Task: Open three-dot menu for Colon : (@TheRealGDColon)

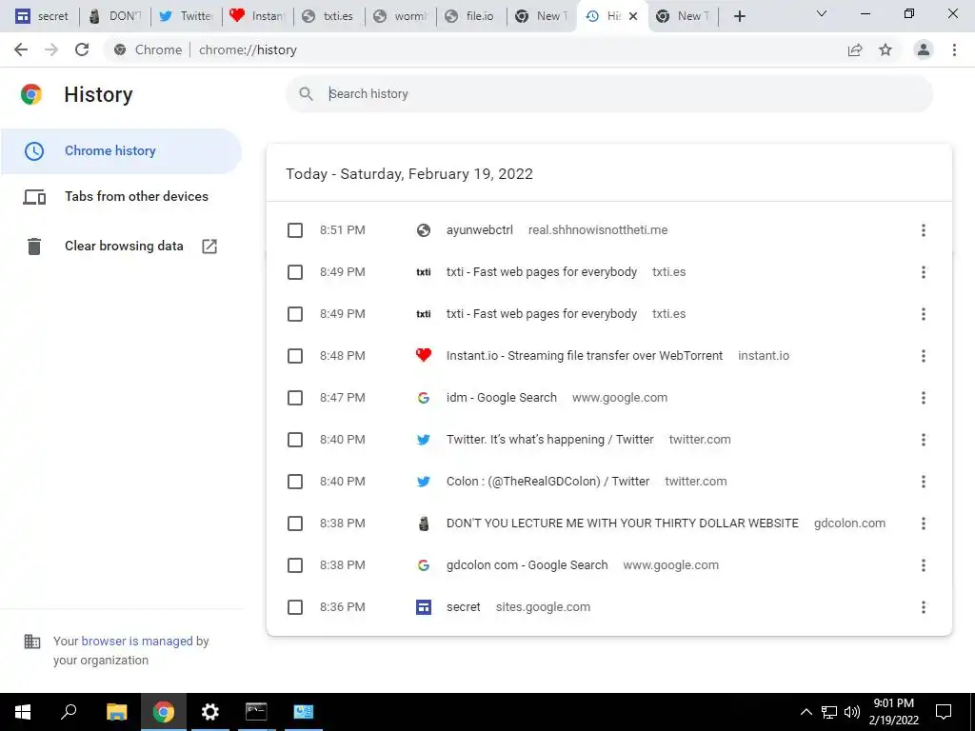Action: point(924,482)
